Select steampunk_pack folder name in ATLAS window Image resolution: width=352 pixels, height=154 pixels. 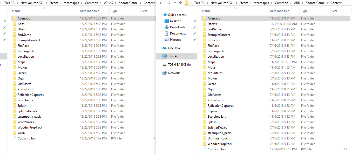click(x=29, y=117)
